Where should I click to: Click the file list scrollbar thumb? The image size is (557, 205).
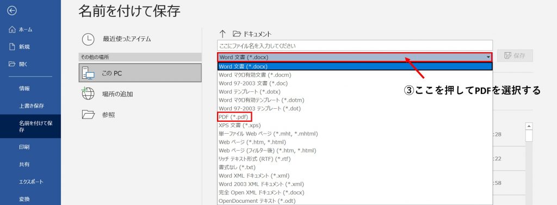pos(529,136)
